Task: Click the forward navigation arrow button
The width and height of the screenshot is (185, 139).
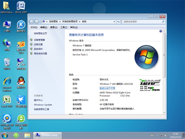Action: pos(36,22)
